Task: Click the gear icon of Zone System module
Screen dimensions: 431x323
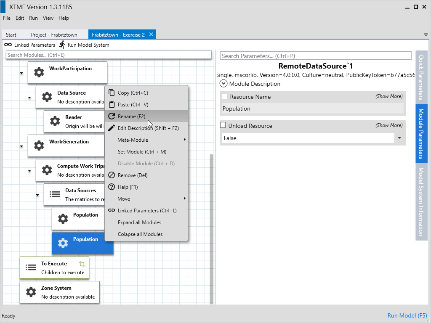Action: pyautogui.click(x=31, y=292)
